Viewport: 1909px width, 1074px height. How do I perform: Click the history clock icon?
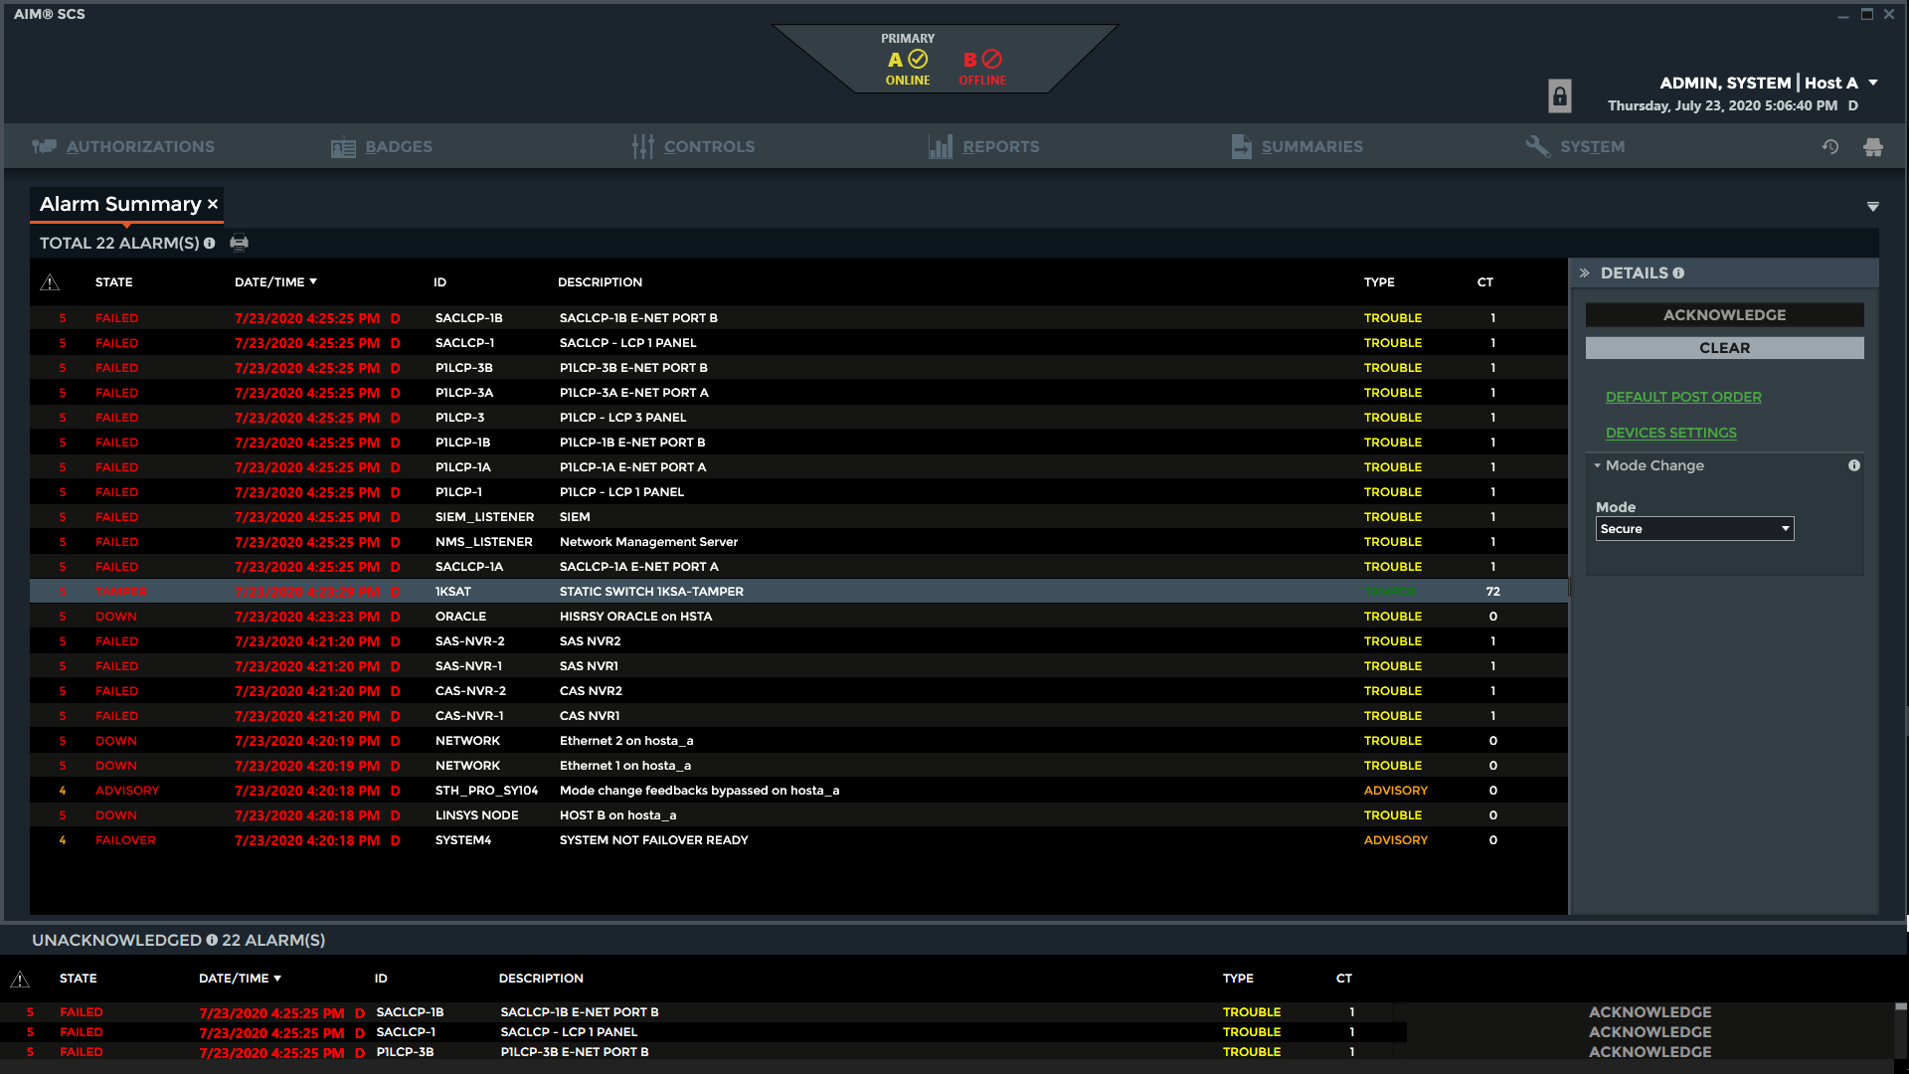tap(1829, 147)
